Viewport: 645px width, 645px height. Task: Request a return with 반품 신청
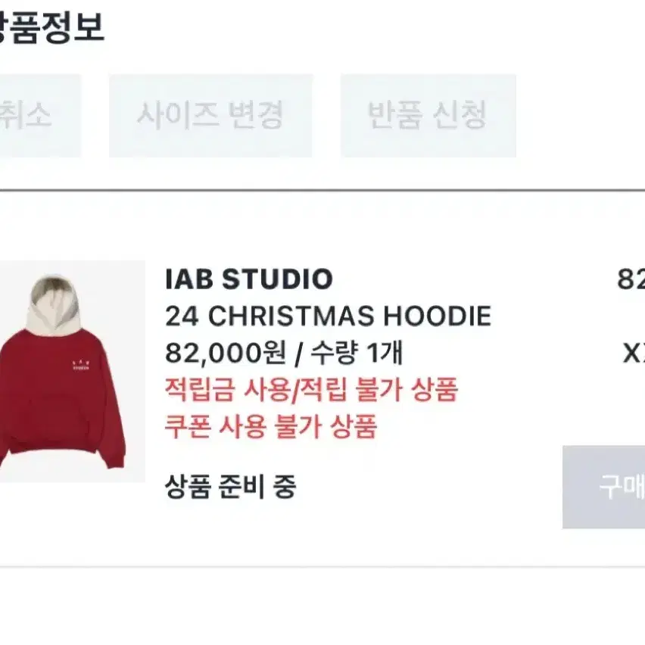428,116
